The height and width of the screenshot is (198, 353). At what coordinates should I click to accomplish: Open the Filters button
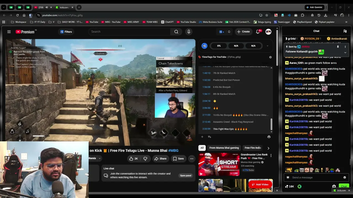pos(66,32)
